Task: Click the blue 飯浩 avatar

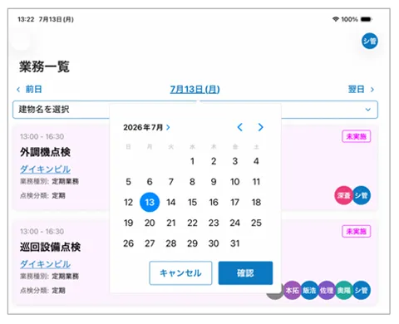Action: click(309, 290)
